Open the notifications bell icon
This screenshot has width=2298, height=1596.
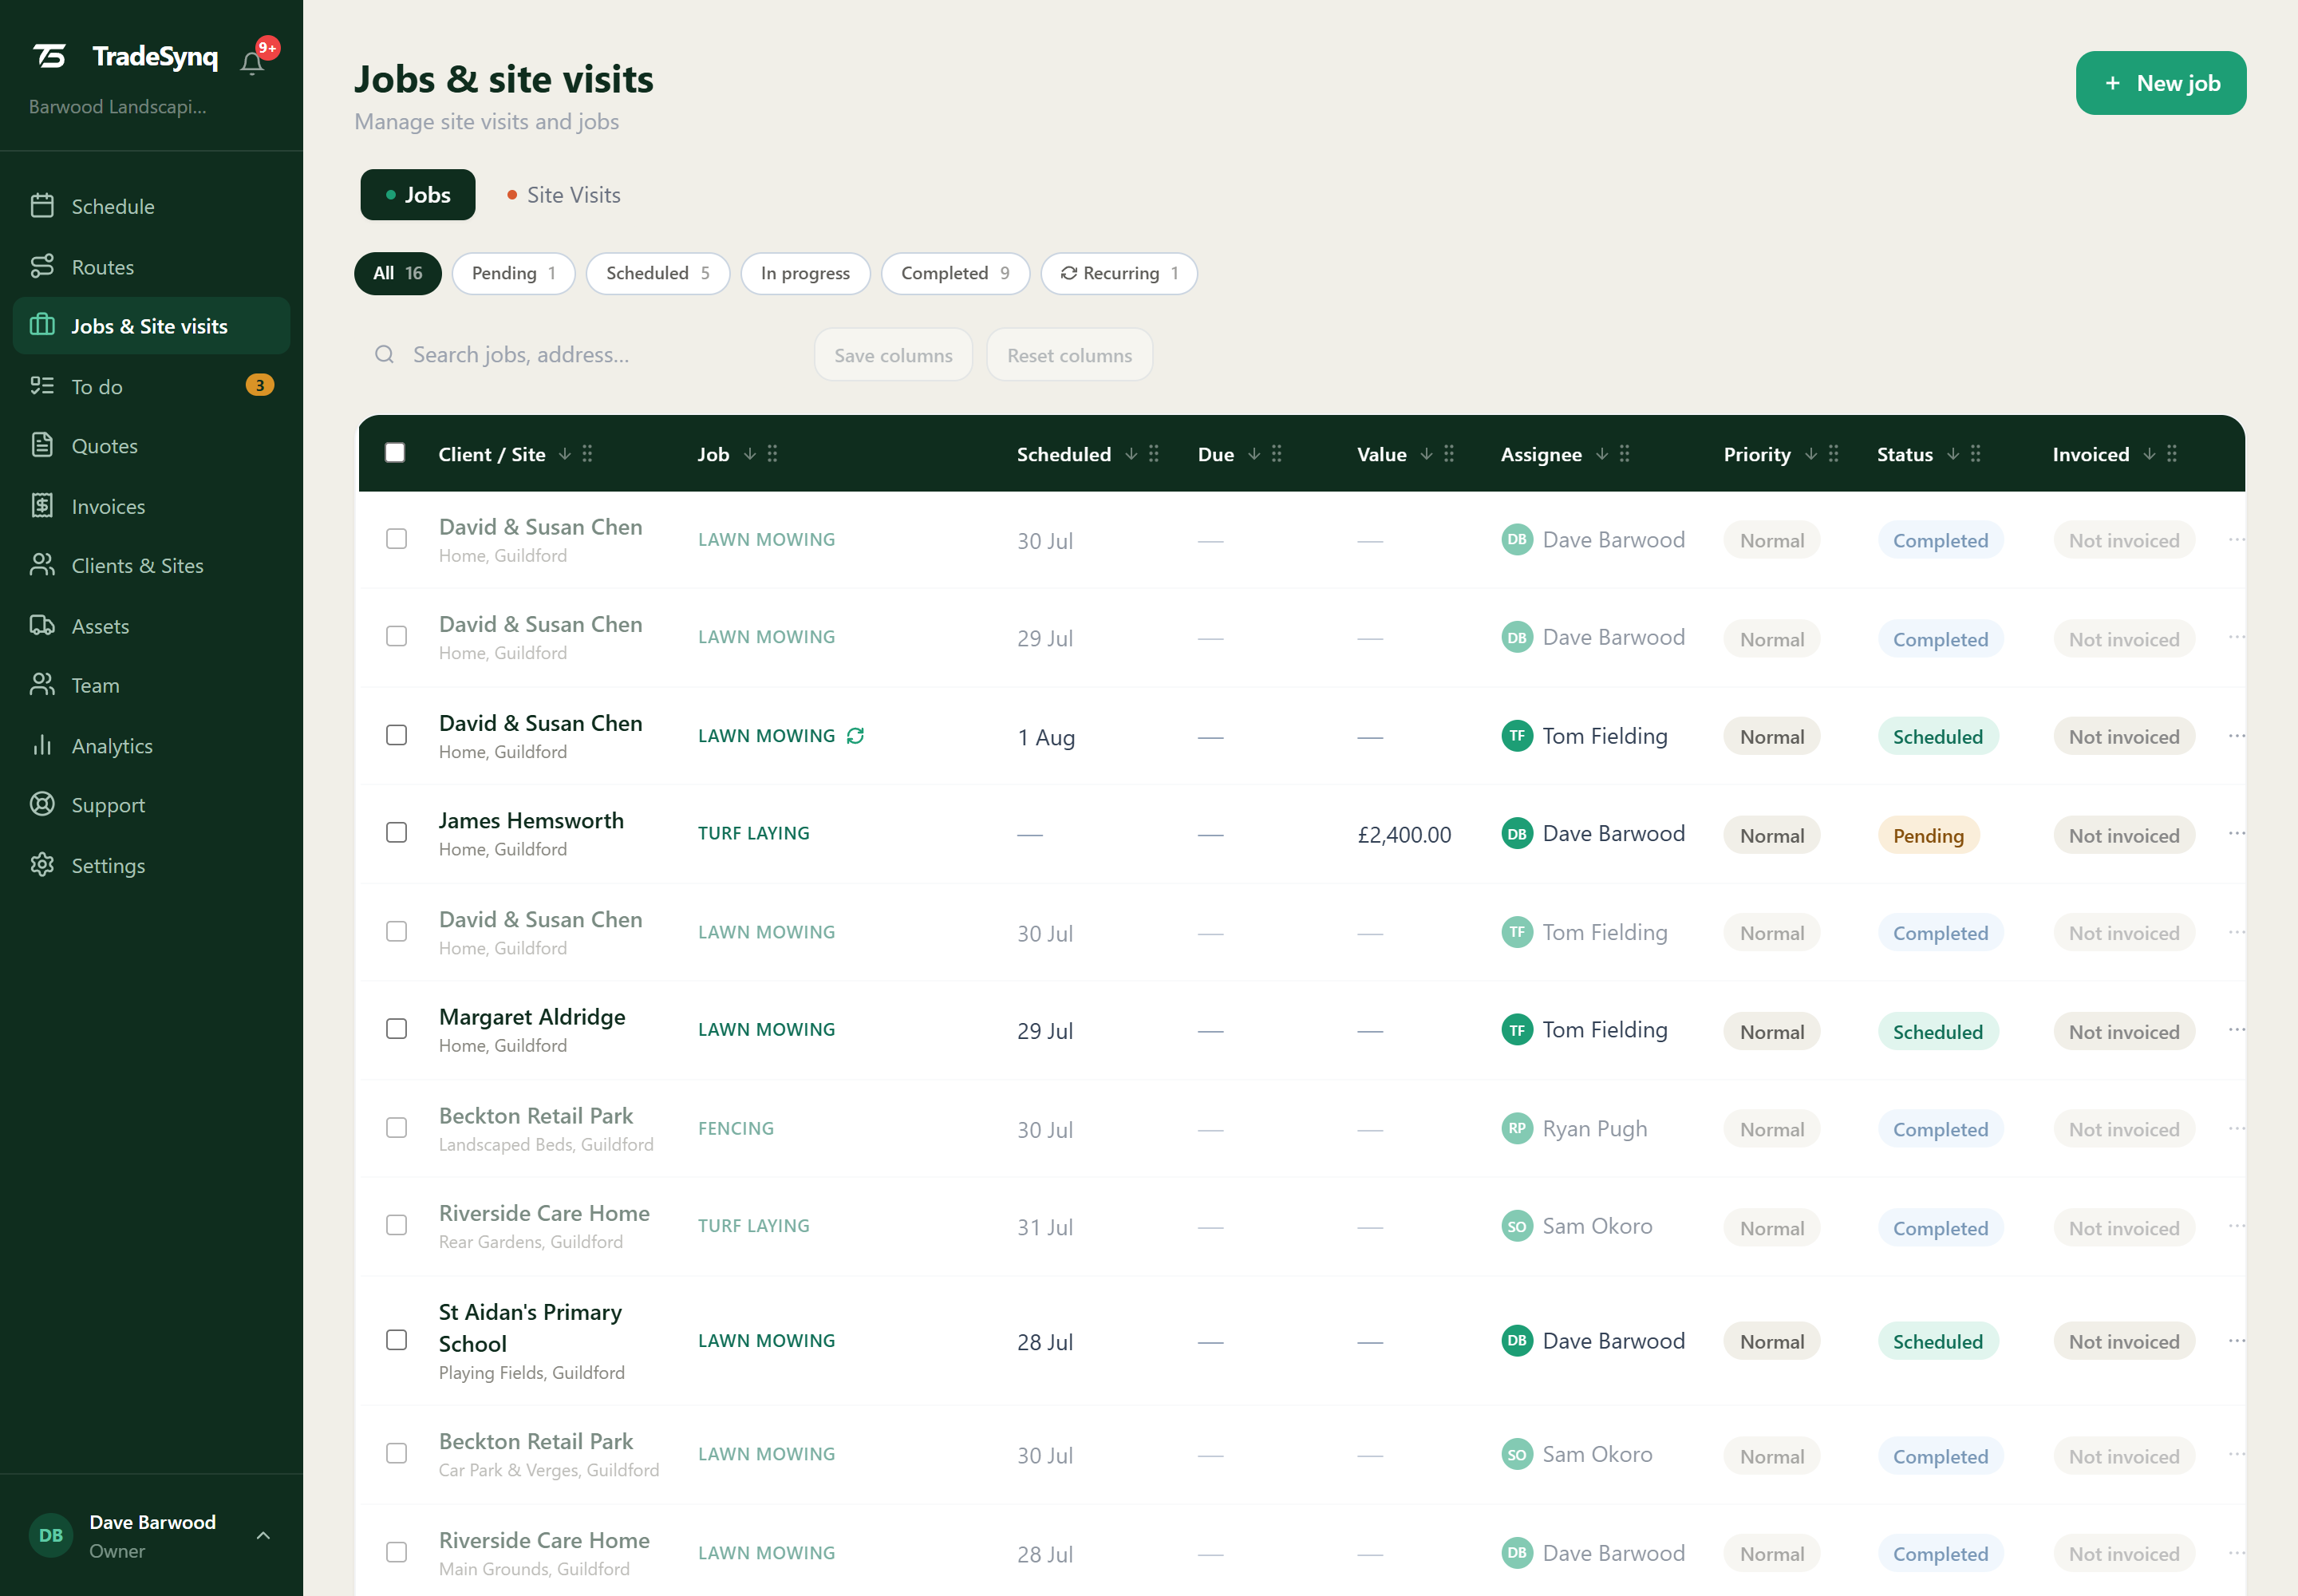click(x=252, y=63)
